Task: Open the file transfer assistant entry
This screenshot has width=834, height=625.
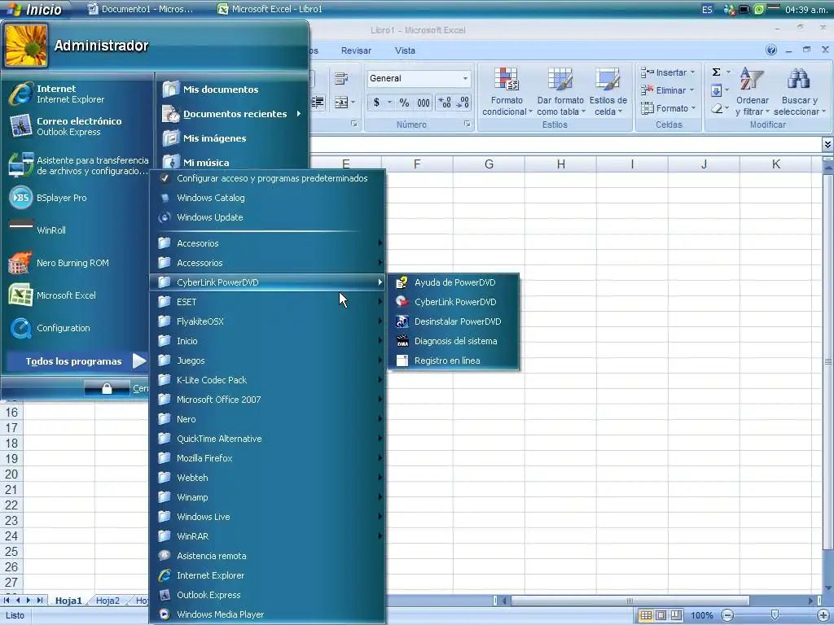Action: pos(77,165)
